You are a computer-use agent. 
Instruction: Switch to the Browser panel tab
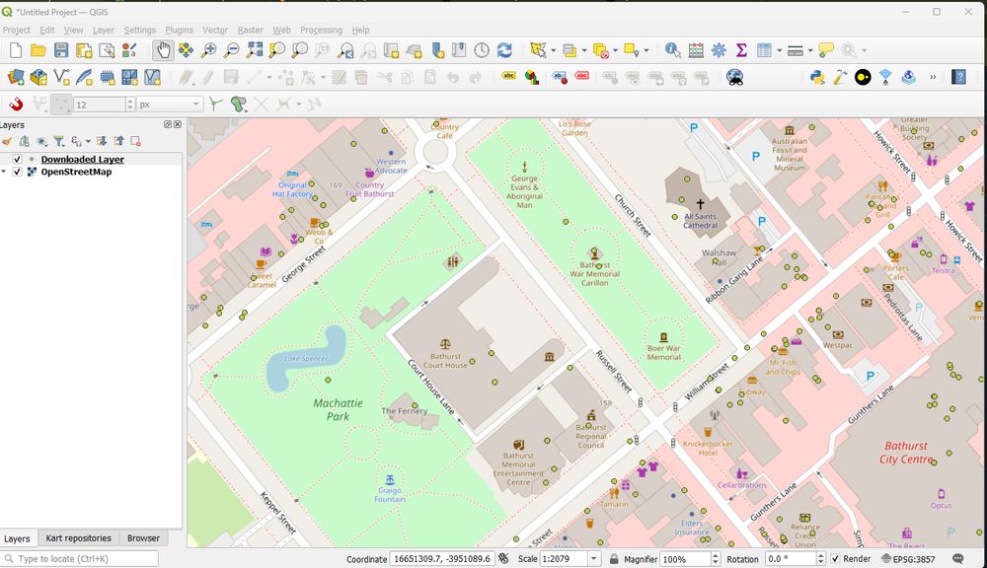tap(143, 538)
